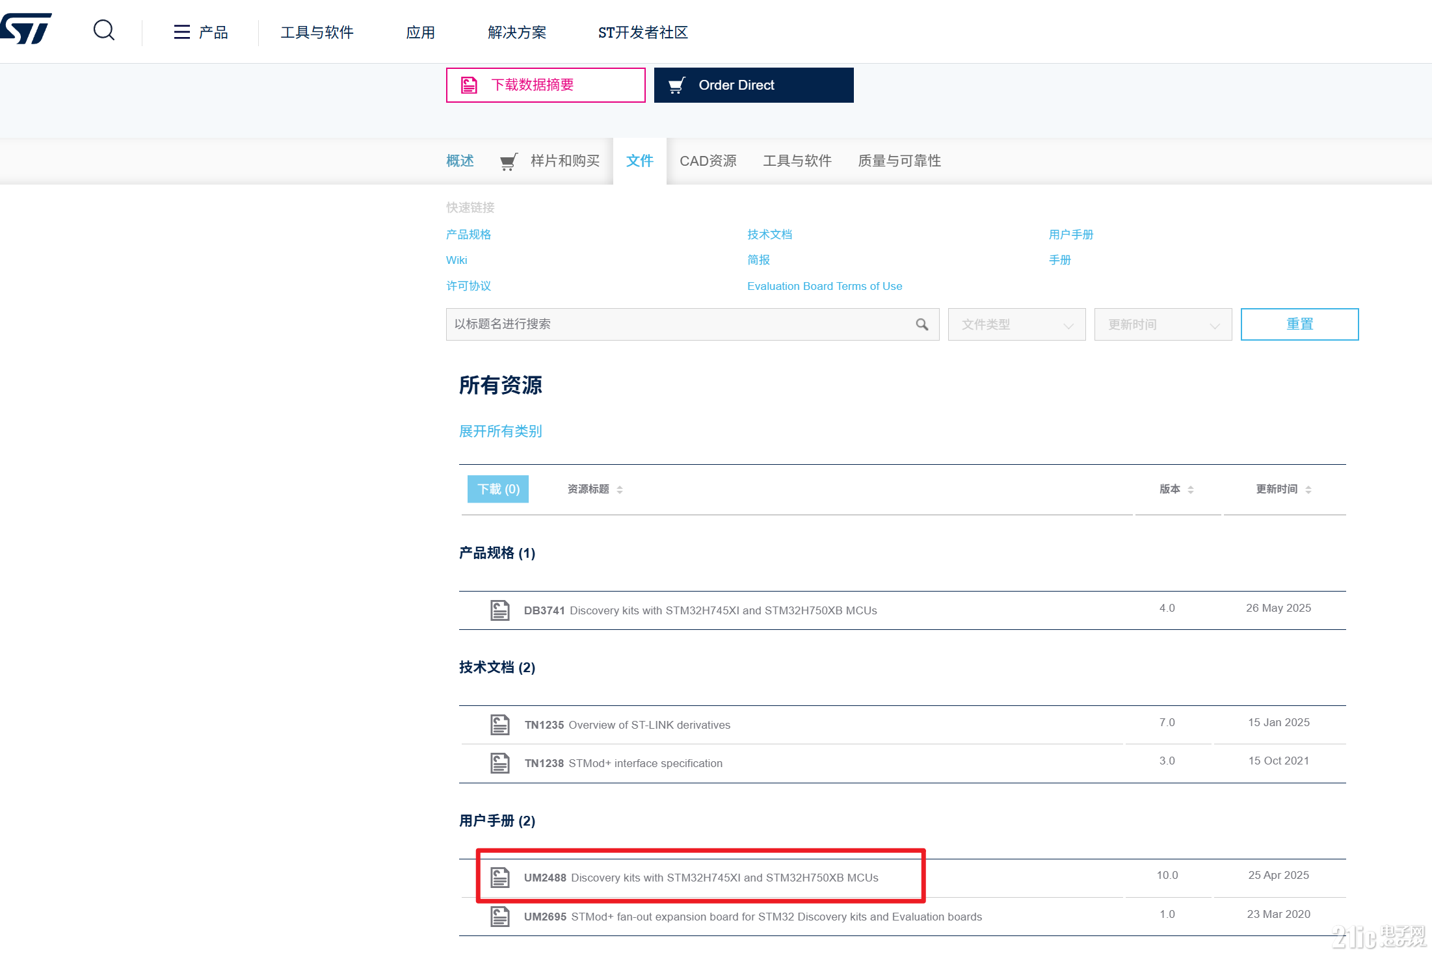The image size is (1432, 953).
Task: Open the hamburger menu next to 产品
Action: pyautogui.click(x=181, y=32)
